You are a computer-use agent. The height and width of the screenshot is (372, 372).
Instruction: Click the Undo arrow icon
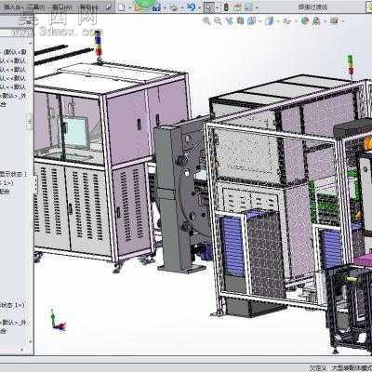191,7
